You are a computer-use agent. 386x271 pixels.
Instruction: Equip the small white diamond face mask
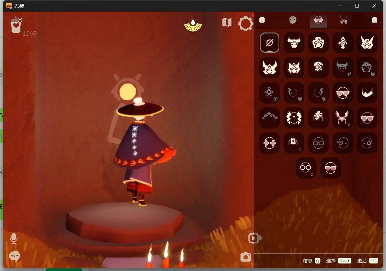coord(318,68)
